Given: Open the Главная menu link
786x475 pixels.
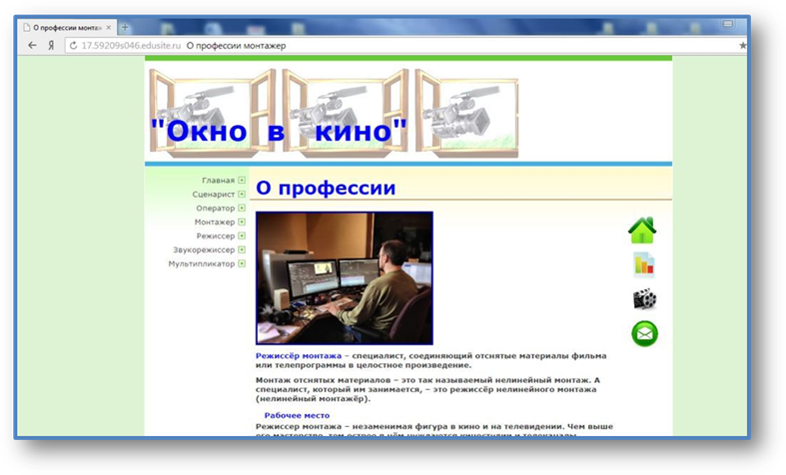Looking at the screenshot, I should (x=218, y=180).
